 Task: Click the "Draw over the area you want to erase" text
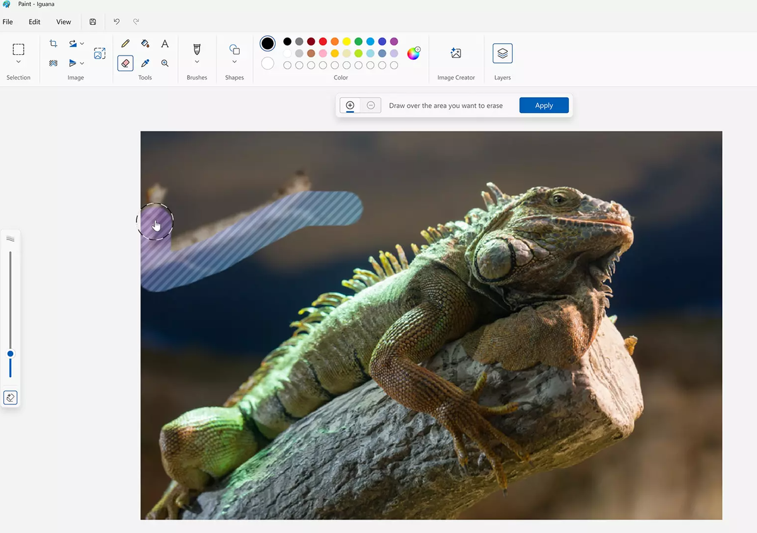446,105
